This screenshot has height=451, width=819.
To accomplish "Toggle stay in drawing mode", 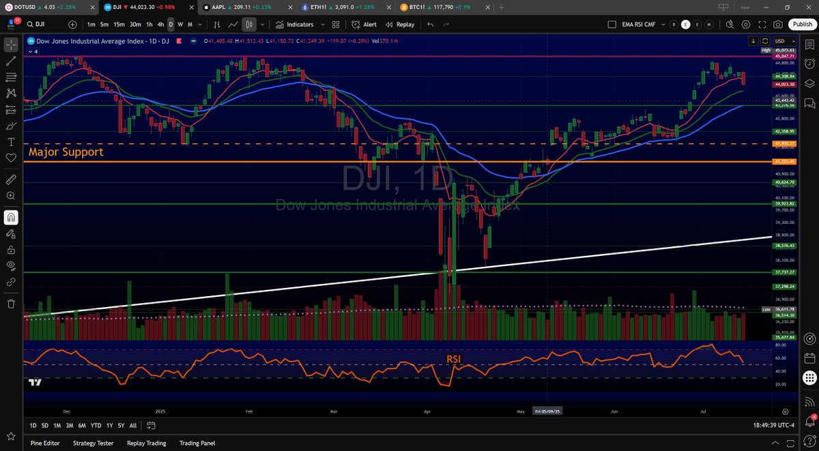I will 11,233.
